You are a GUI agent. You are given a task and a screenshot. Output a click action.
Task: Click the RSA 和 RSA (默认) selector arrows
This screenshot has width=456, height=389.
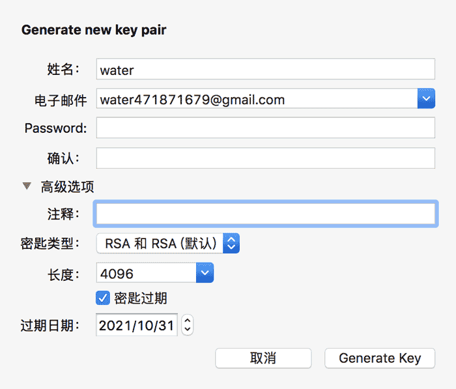coord(232,244)
